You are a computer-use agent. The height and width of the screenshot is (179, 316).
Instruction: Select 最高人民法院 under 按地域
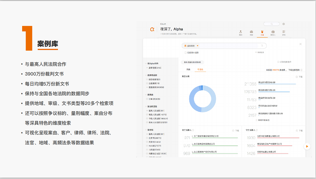coord(157,134)
